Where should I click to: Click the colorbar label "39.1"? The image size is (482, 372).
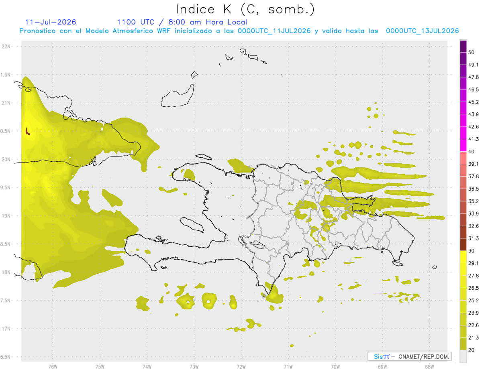pyautogui.click(x=474, y=164)
